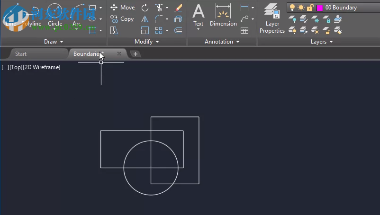Expand the Layers panel
The image size is (380, 215).
click(x=322, y=42)
